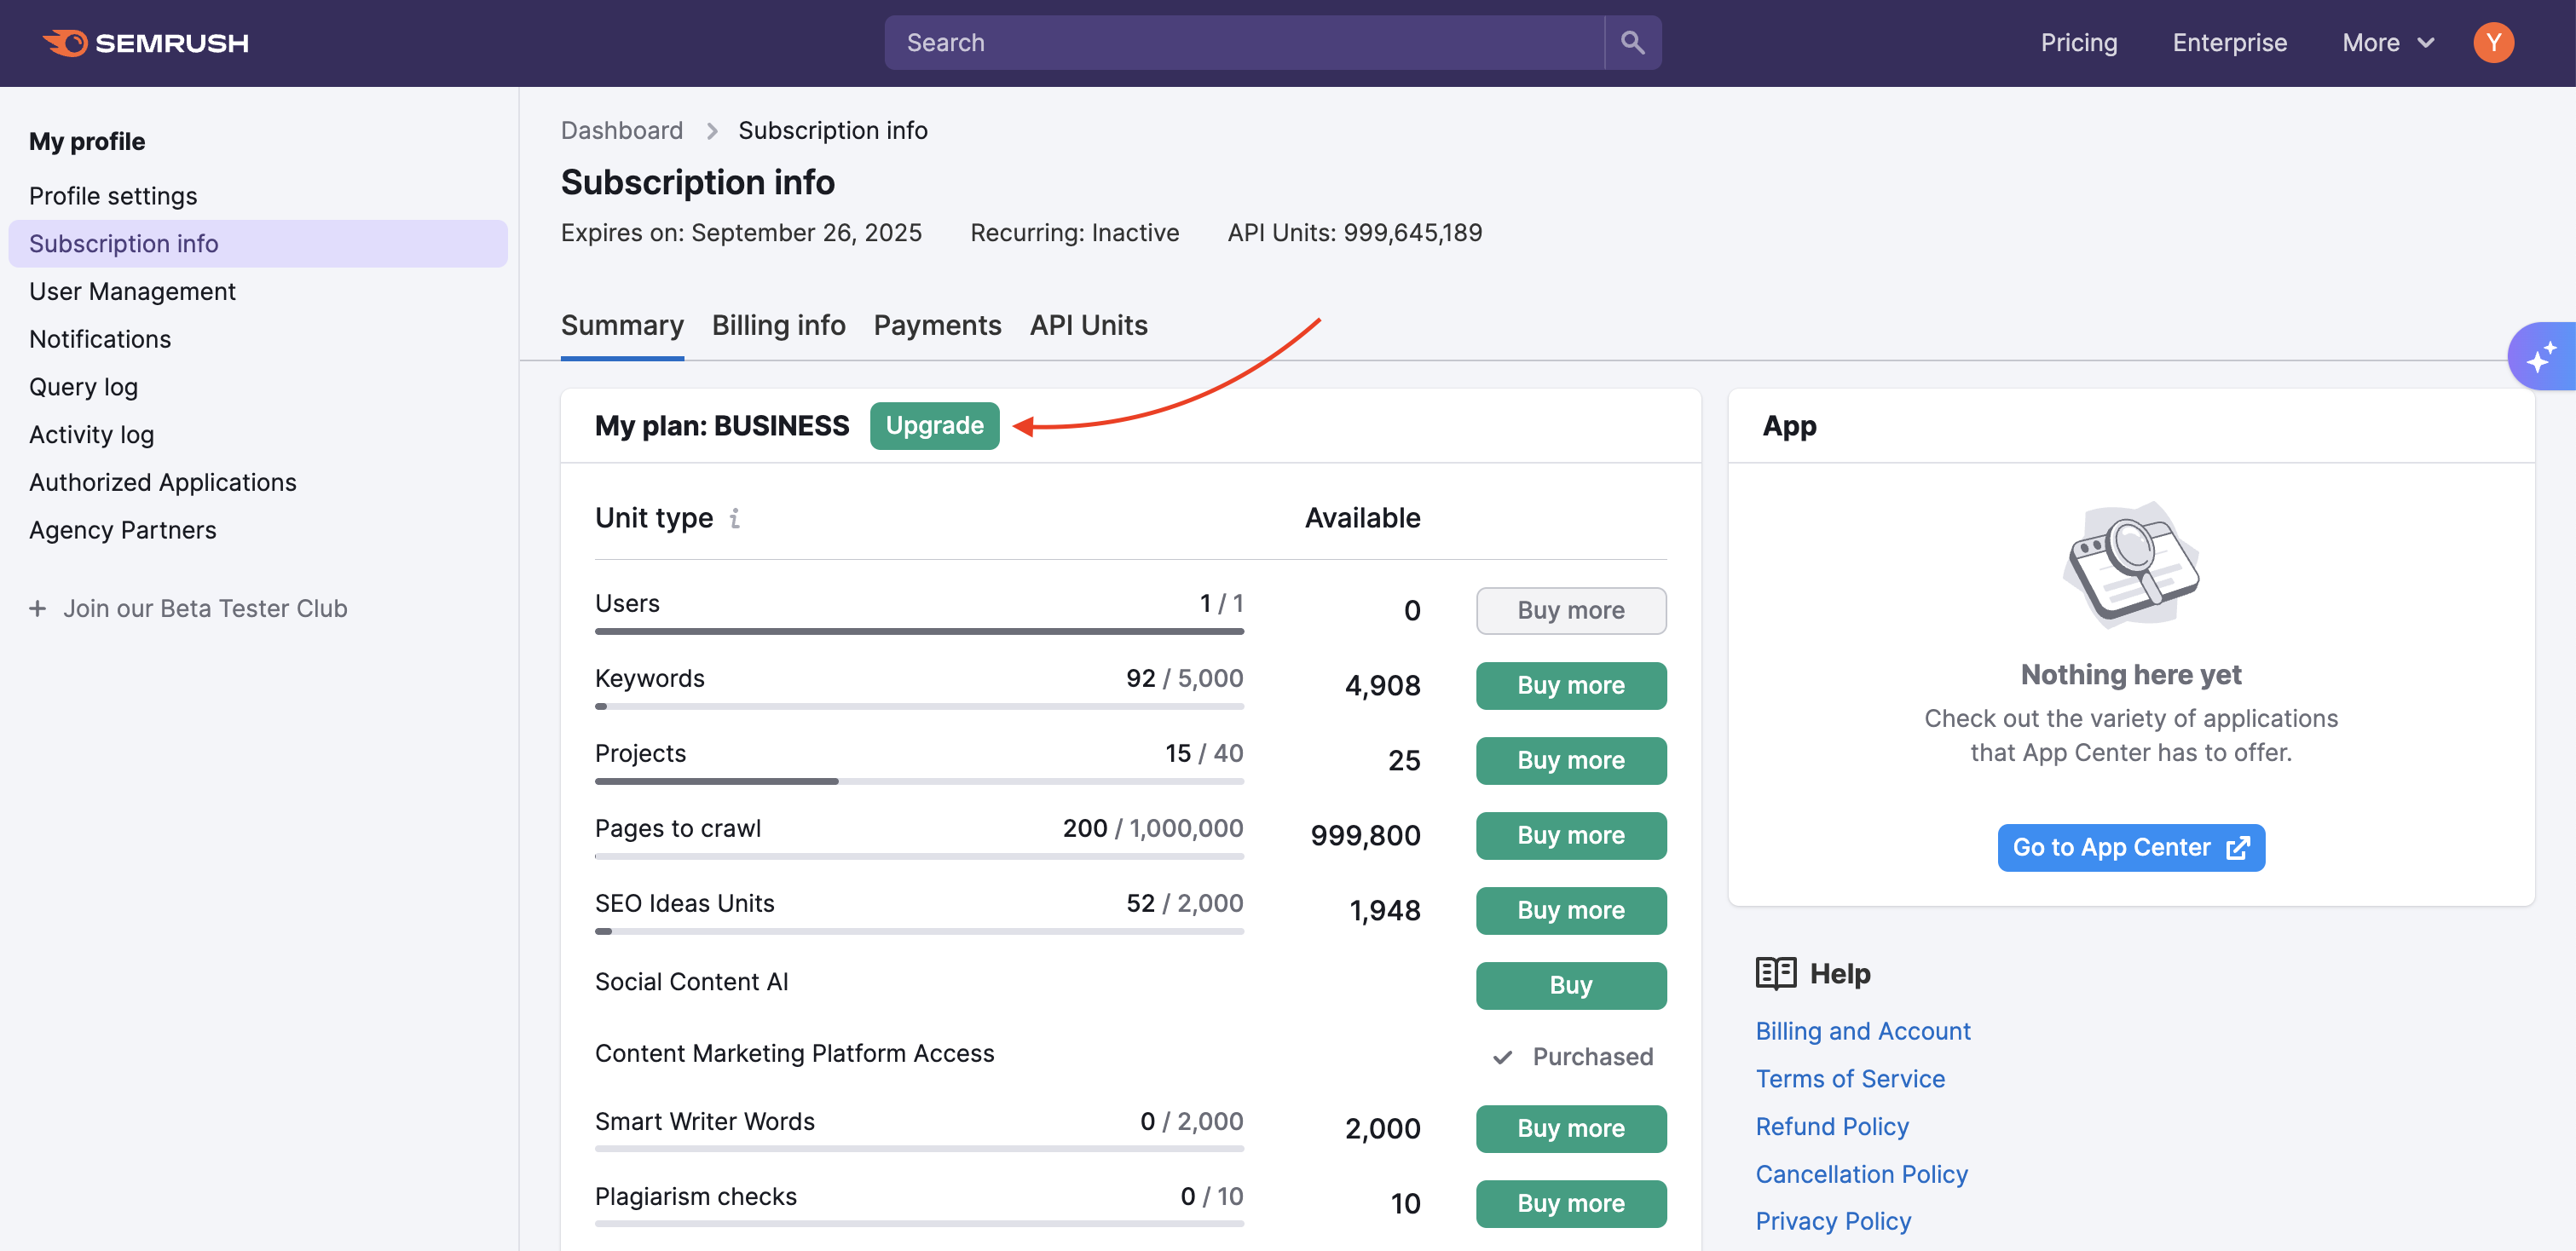Open the Refund Policy link
Image resolution: width=2576 pixels, height=1251 pixels.
point(1832,1126)
